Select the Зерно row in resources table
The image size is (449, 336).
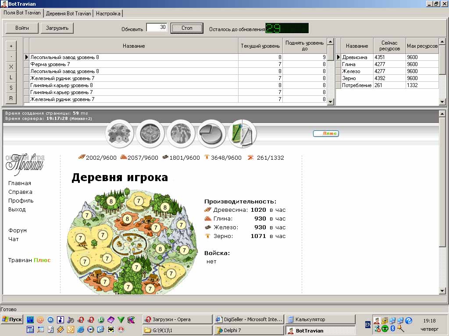(x=387, y=78)
